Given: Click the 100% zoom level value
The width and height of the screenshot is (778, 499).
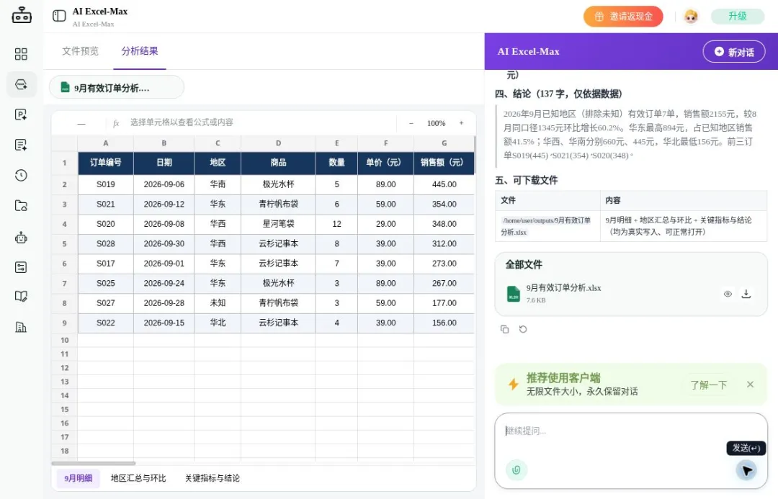Looking at the screenshot, I should [436, 123].
